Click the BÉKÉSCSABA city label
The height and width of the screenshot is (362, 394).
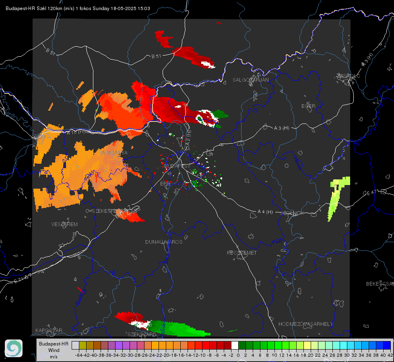coord(380,284)
